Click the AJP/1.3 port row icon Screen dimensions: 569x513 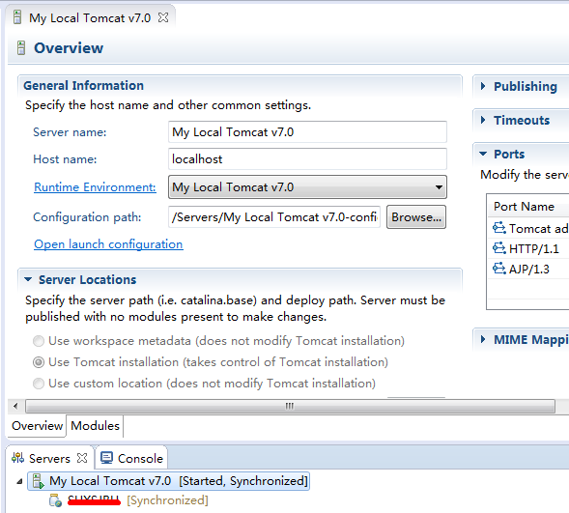click(499, 269)
